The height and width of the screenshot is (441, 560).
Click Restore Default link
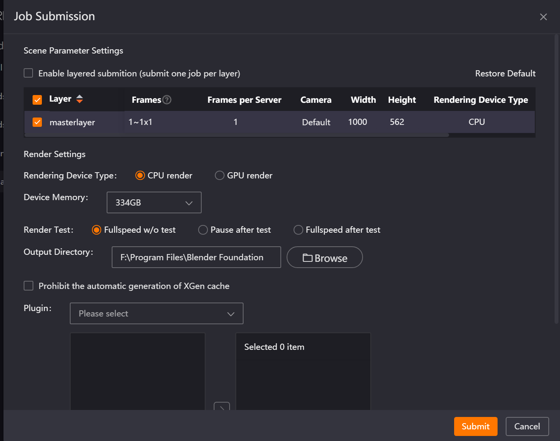coord(505,73)
